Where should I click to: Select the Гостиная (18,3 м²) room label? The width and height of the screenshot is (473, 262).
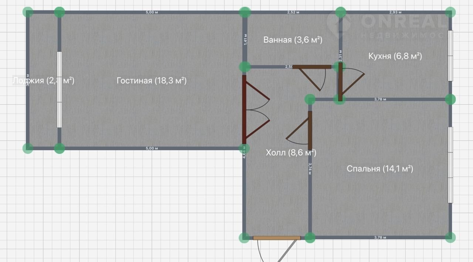click(x=151, y=80)
